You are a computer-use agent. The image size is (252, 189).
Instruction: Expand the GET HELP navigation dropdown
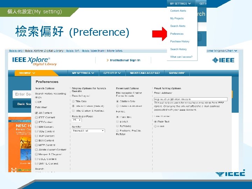pos(112,73)
